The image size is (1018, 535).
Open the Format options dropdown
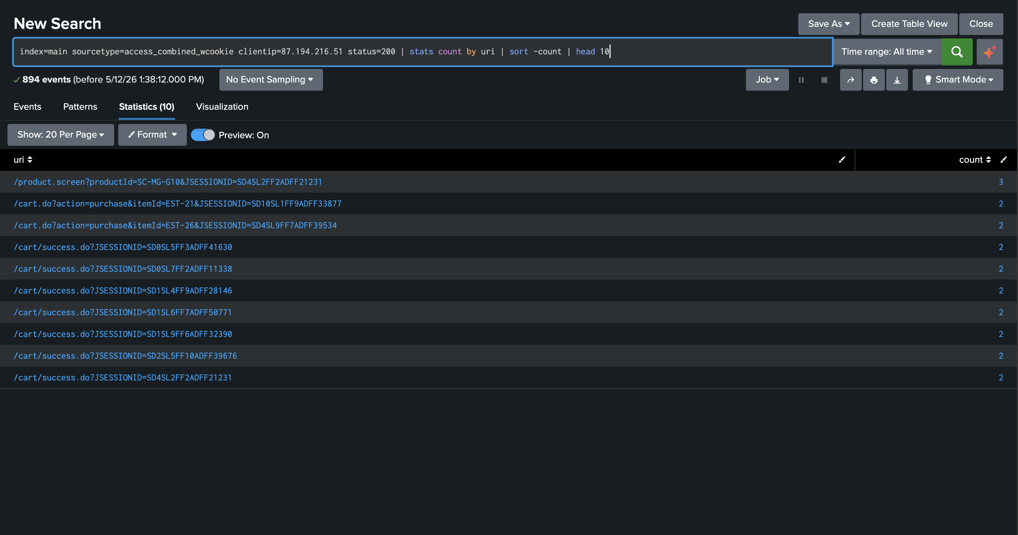pos(152,135)
